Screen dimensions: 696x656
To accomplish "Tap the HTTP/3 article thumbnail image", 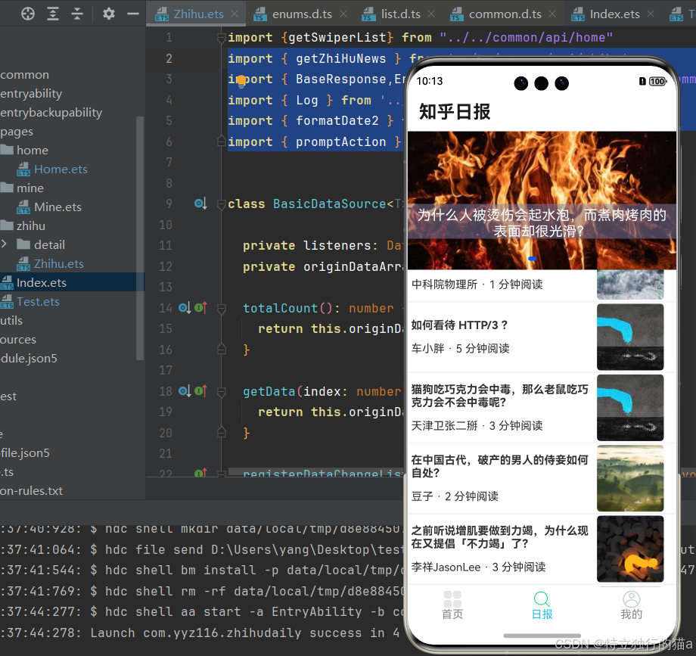I will (x=630, y=337).
